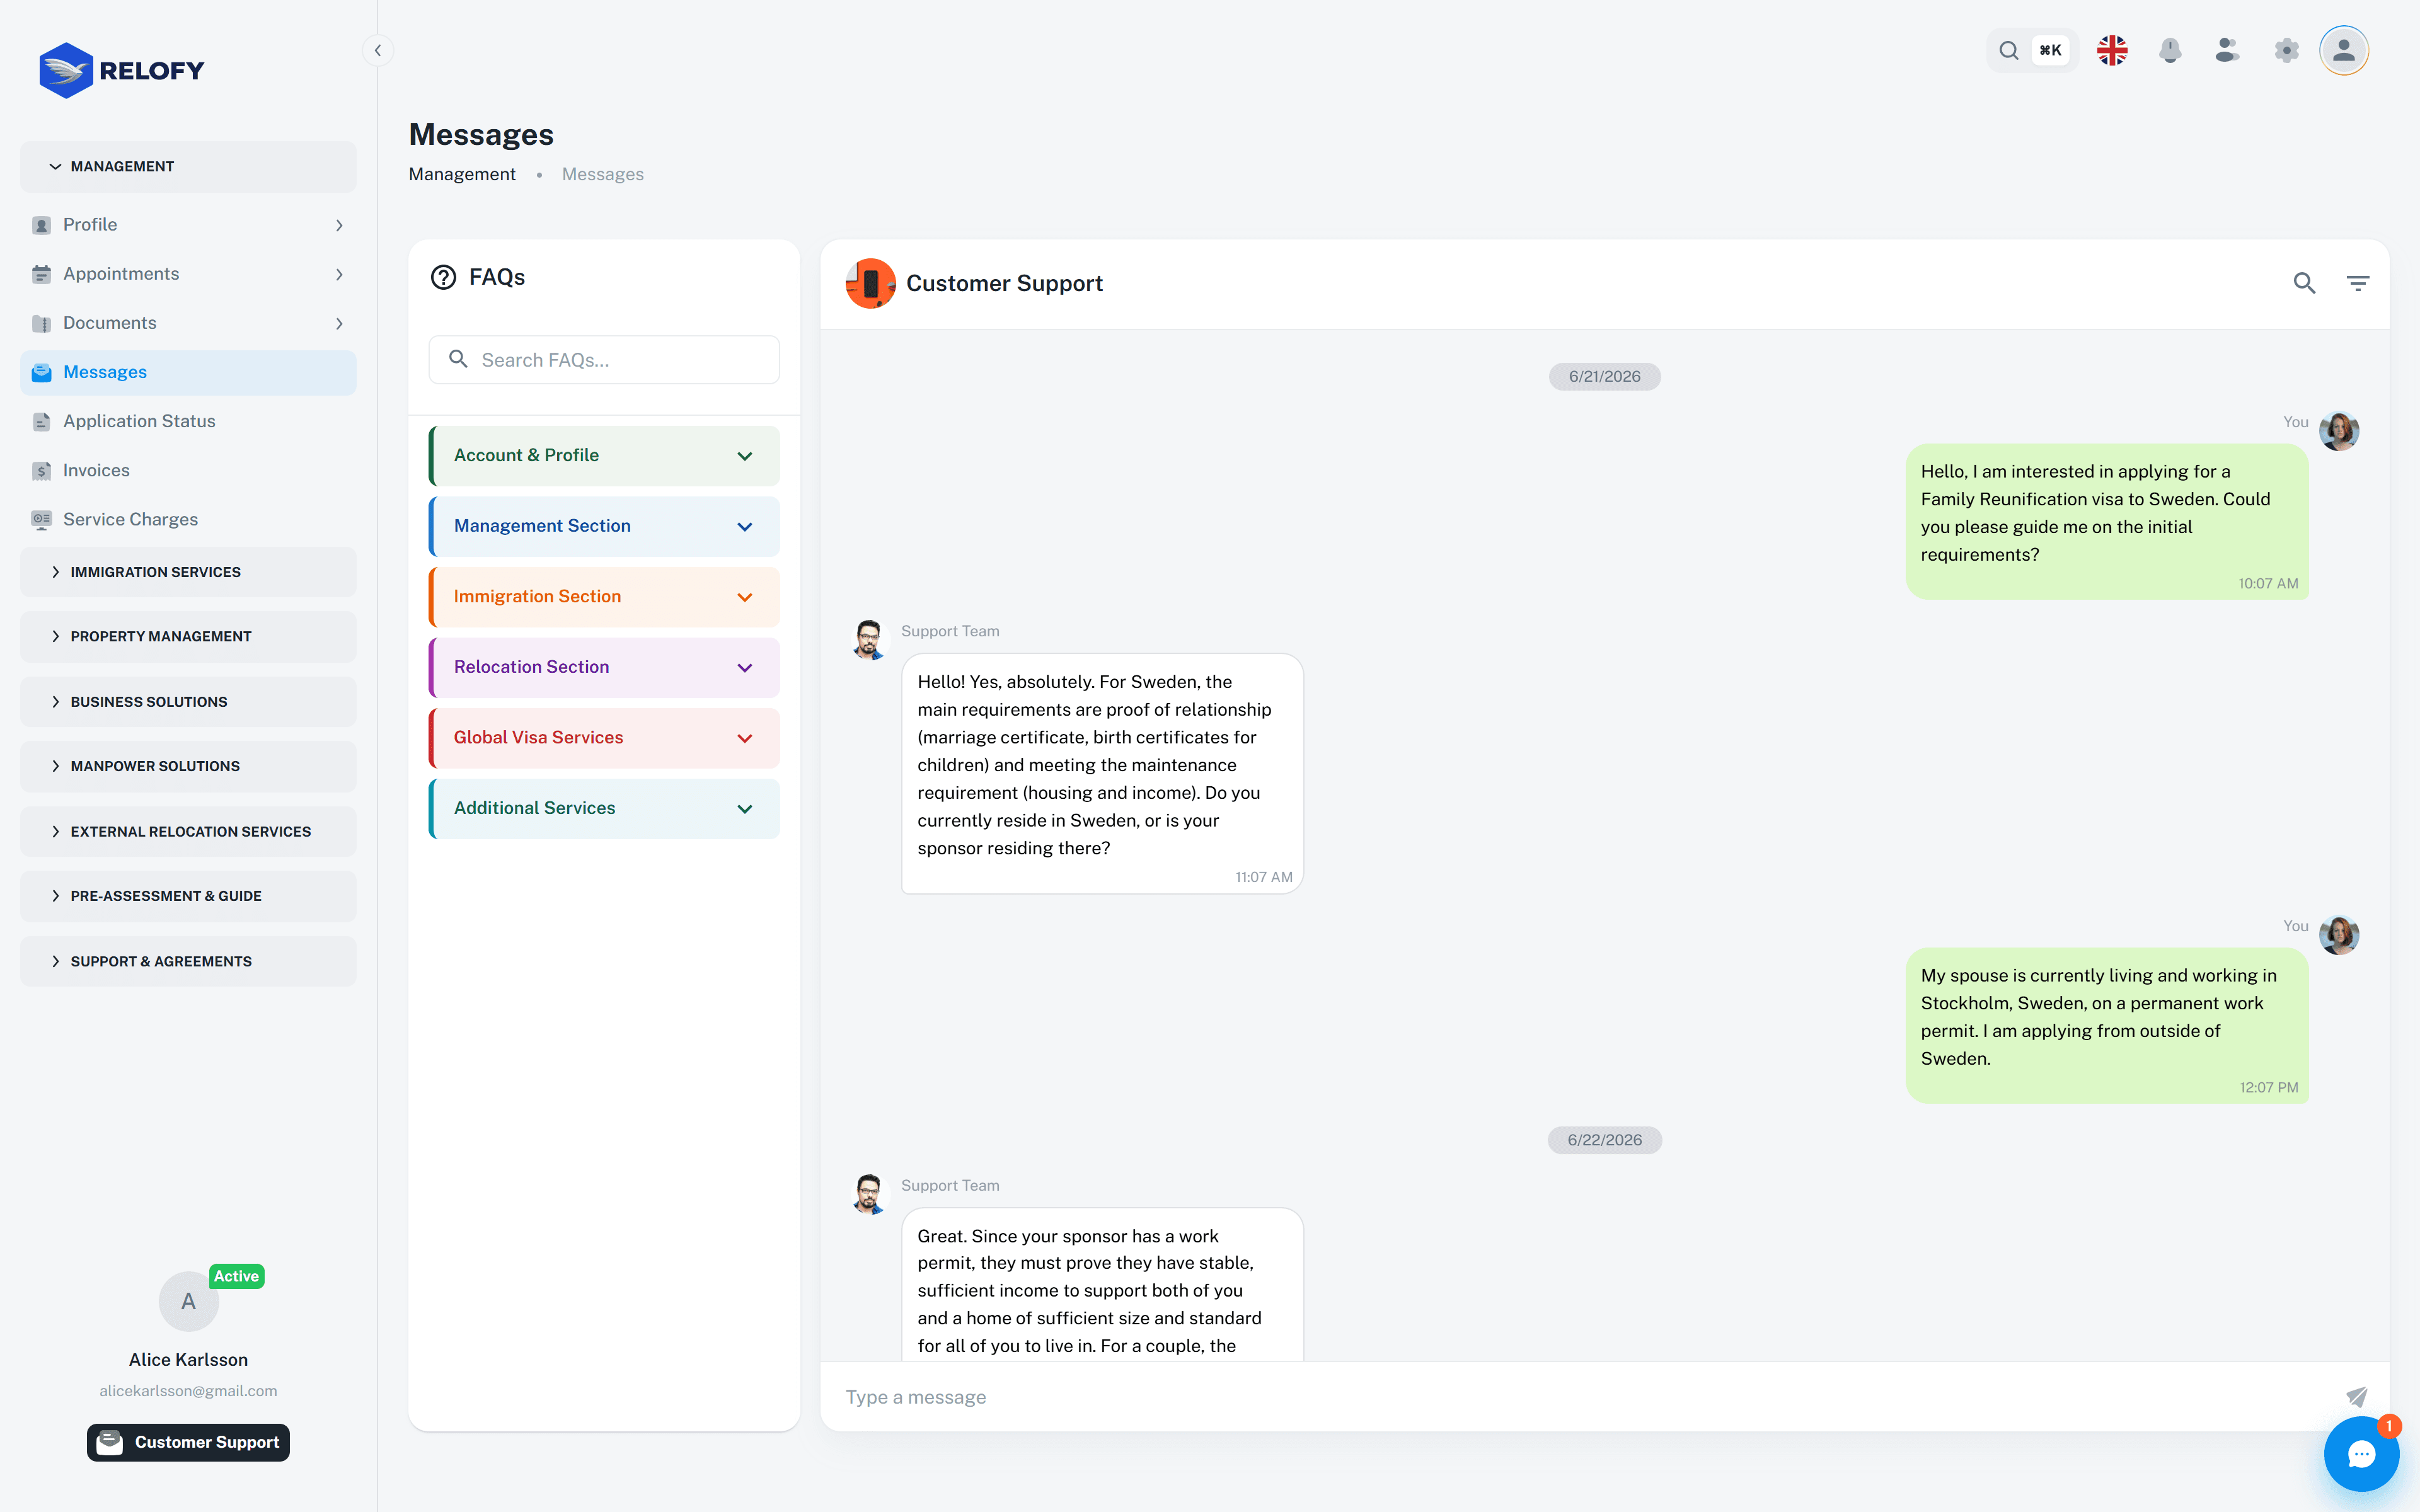2420x1512 pixels.
Task: Click the Family Reunification visa message bubble
Action: pos(2107,522)
